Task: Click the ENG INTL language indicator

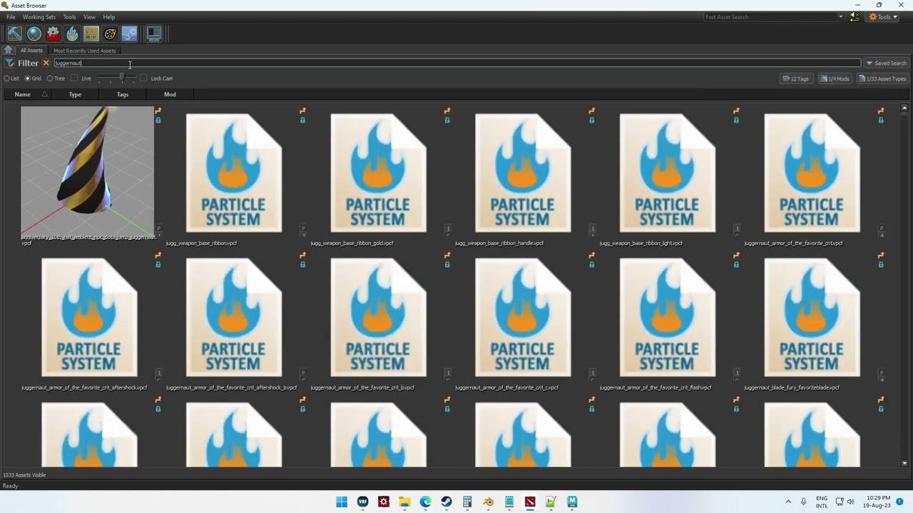Action: click(x=822, y=502)
